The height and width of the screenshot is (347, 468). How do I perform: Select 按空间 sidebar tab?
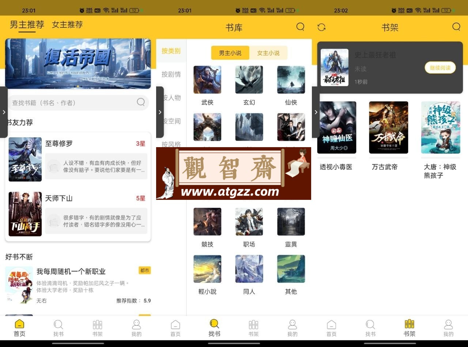171,121
